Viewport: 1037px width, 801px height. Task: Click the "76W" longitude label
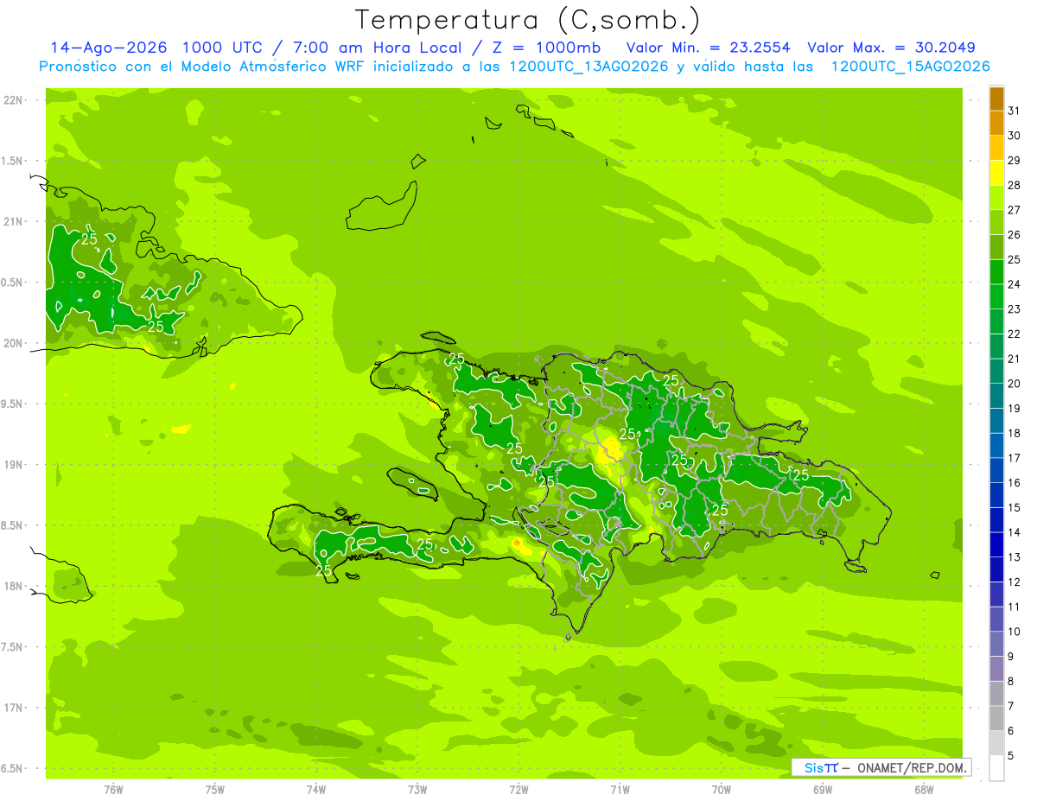tap(114, 790)
